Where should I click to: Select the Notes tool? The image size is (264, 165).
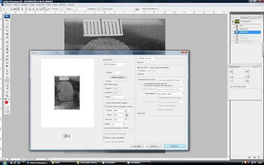[7, 85]
